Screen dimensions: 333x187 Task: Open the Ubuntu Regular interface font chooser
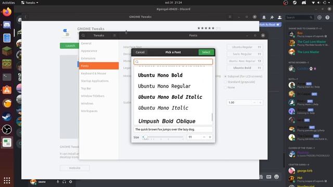(245, 47)
